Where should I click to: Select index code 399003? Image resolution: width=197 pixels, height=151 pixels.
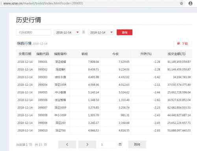pos(43,77)
